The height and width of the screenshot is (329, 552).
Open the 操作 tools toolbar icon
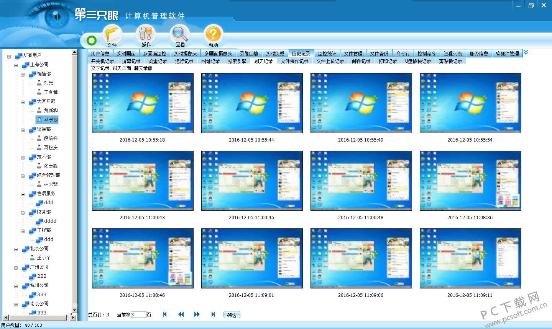pyautogui.click(x=146, y=36)
